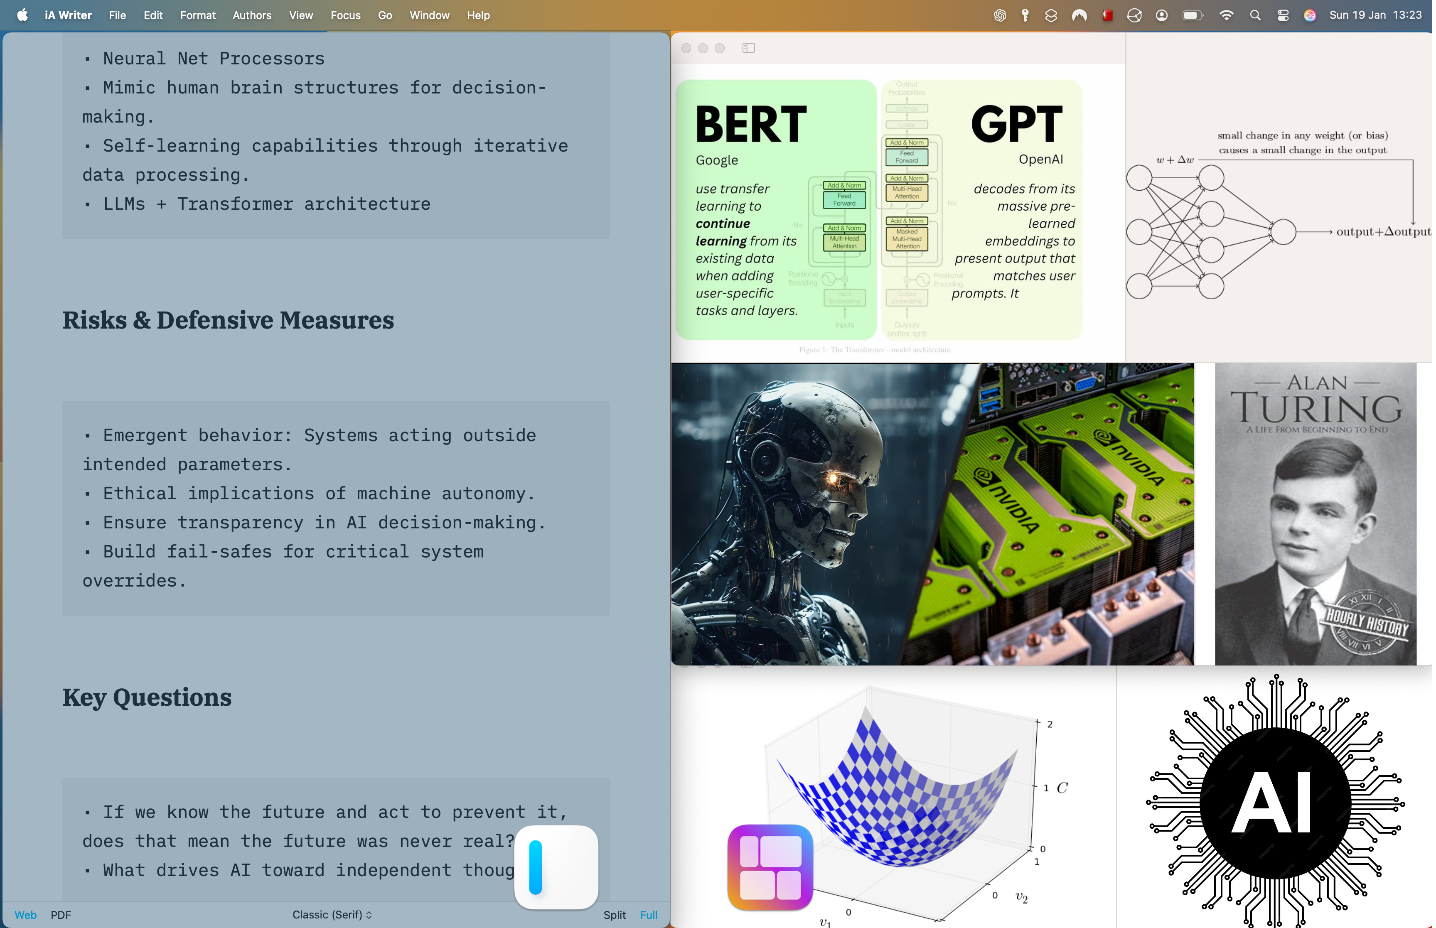Click the red book menu bar icon
Screen dimensions: 1436x928
pos(1107,15)
